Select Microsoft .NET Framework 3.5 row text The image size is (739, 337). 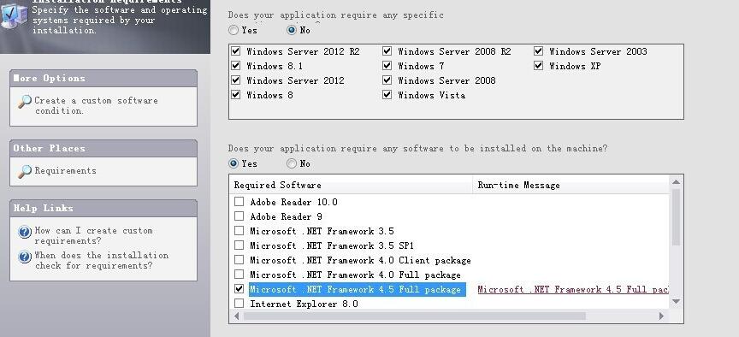tap(322, 232)
